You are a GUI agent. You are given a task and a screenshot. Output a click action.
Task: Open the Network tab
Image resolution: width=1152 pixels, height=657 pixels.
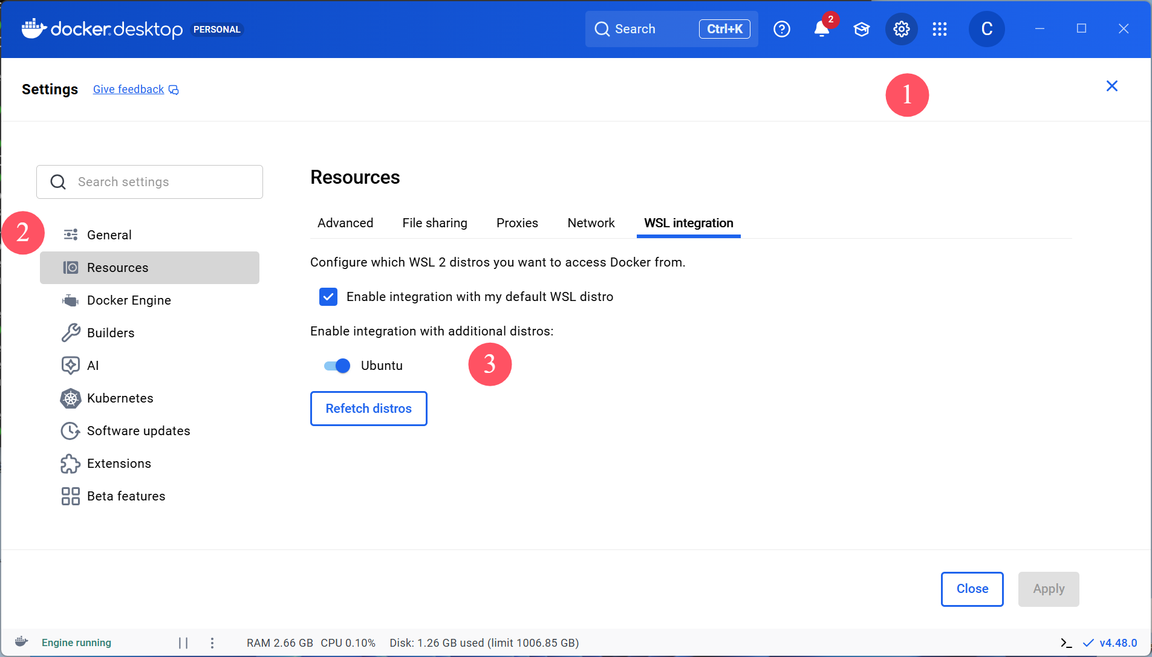pyautogui.click(x=591, y=223)
